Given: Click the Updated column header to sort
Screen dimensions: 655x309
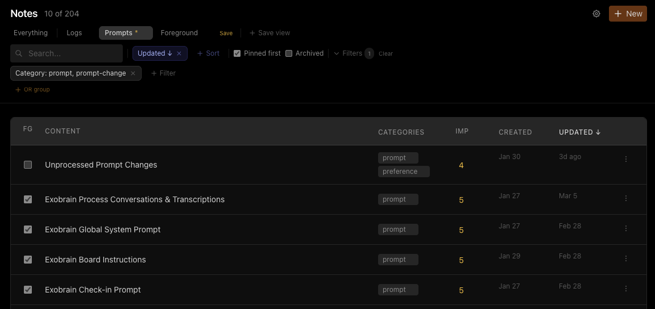Looking at the screenshot, I should coord(579,132).
